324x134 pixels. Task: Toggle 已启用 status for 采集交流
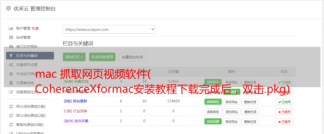click(284, 82)
